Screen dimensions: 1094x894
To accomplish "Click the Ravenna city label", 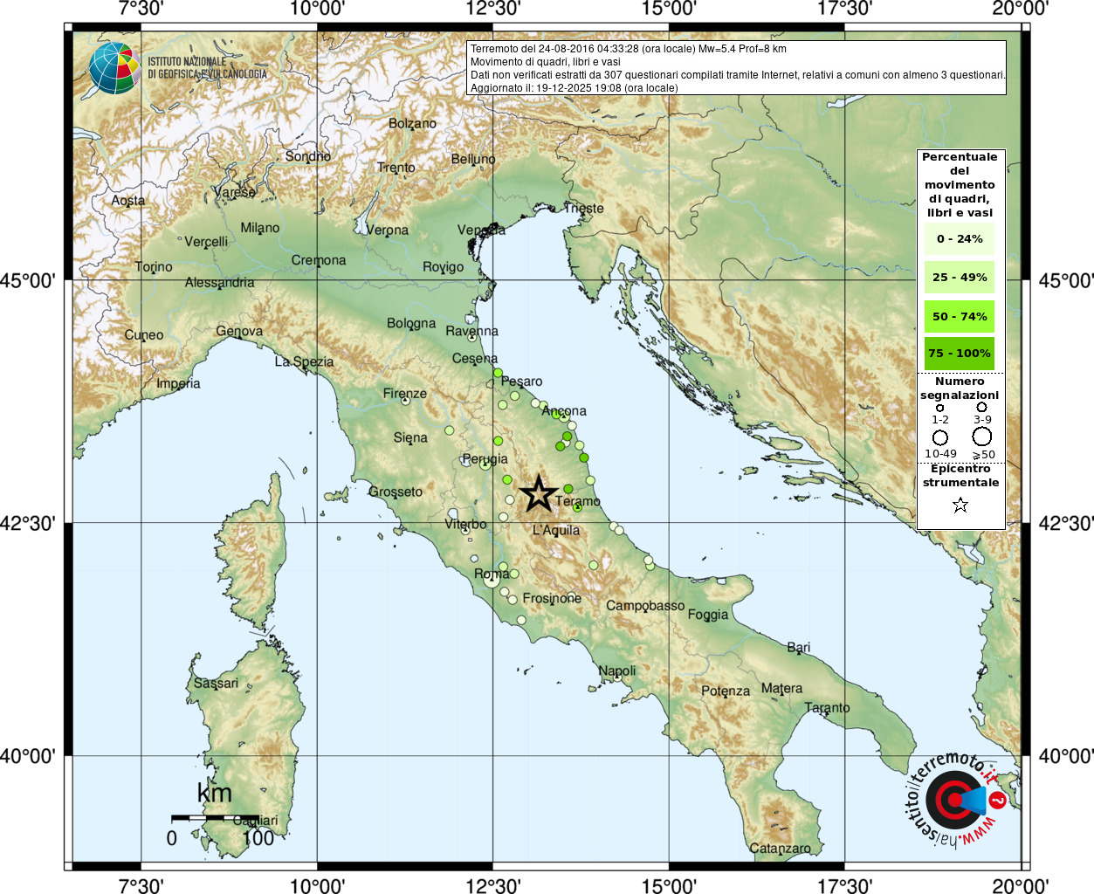I will point(471,331).
